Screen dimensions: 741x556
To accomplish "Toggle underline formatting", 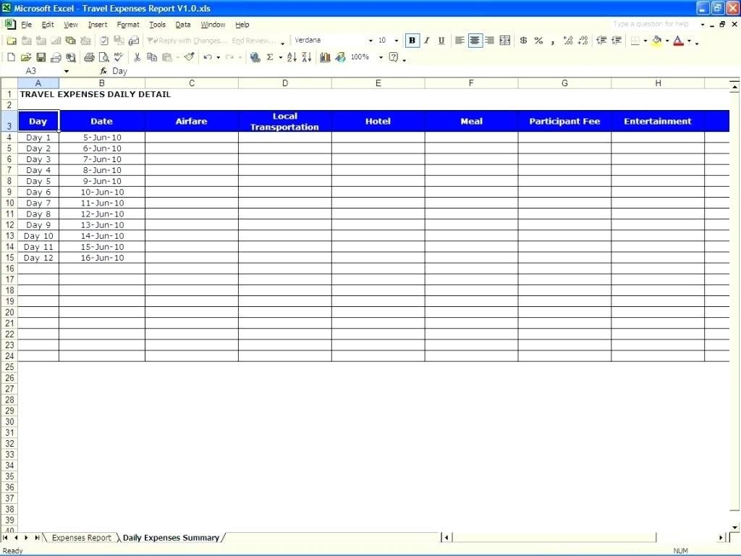I will click(x=441, y=41).
